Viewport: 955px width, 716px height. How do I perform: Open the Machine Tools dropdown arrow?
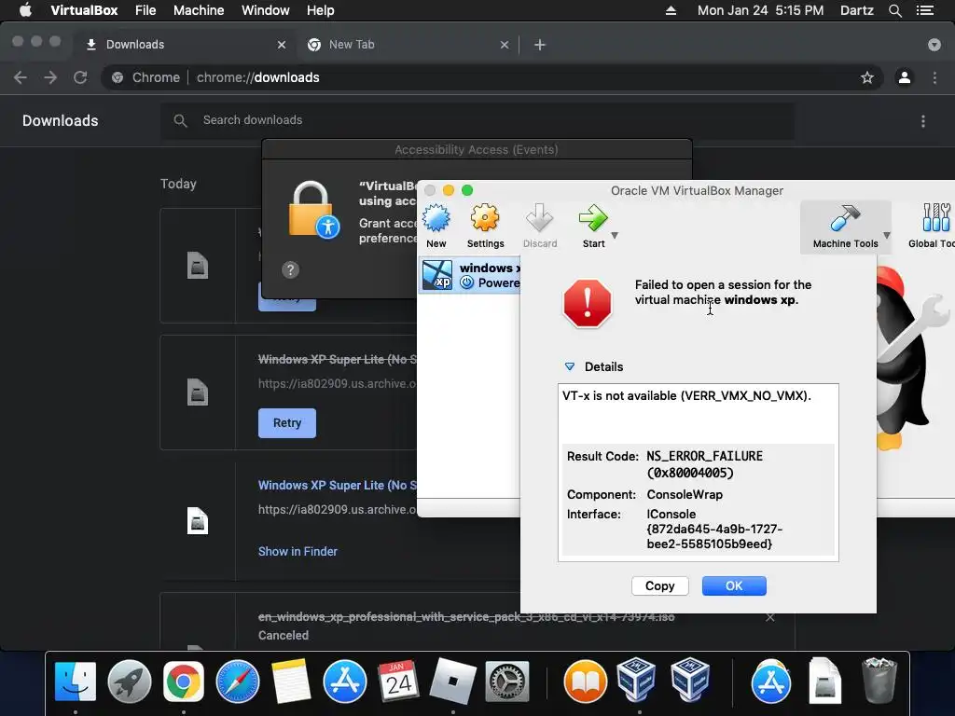887,235
